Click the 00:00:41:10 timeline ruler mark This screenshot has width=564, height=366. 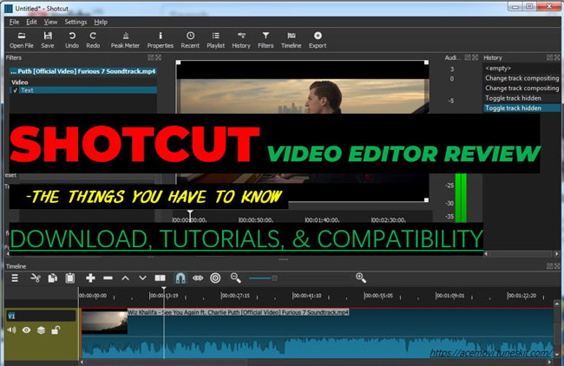307,296
